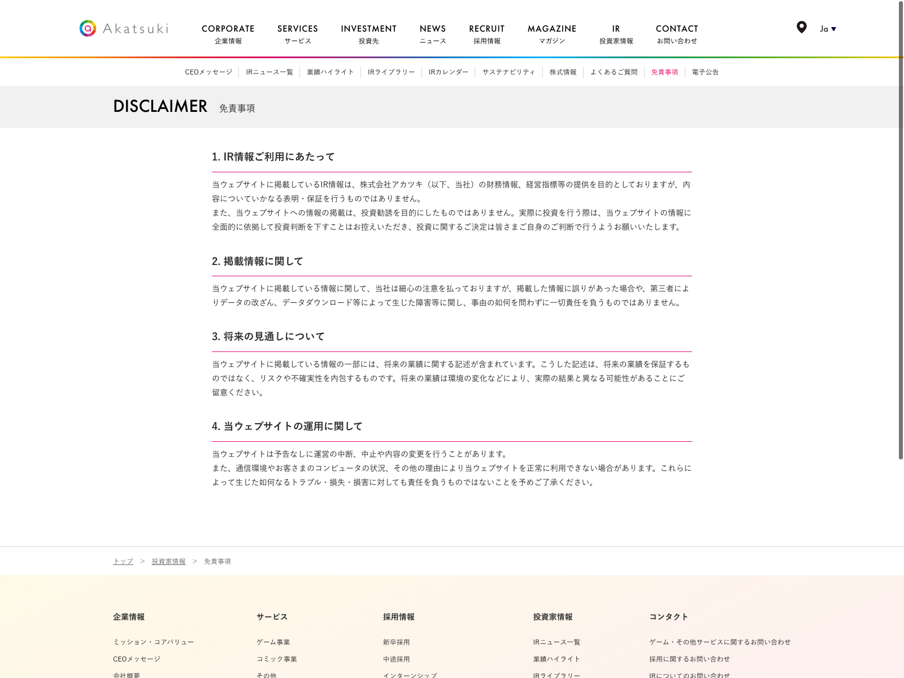Open the Ja language dropdown

[x=828, y=29]
